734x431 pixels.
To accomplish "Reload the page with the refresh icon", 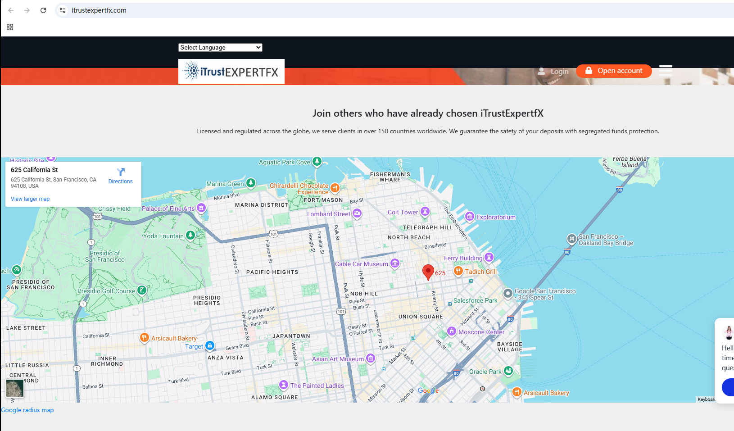I will coord(43,10).
